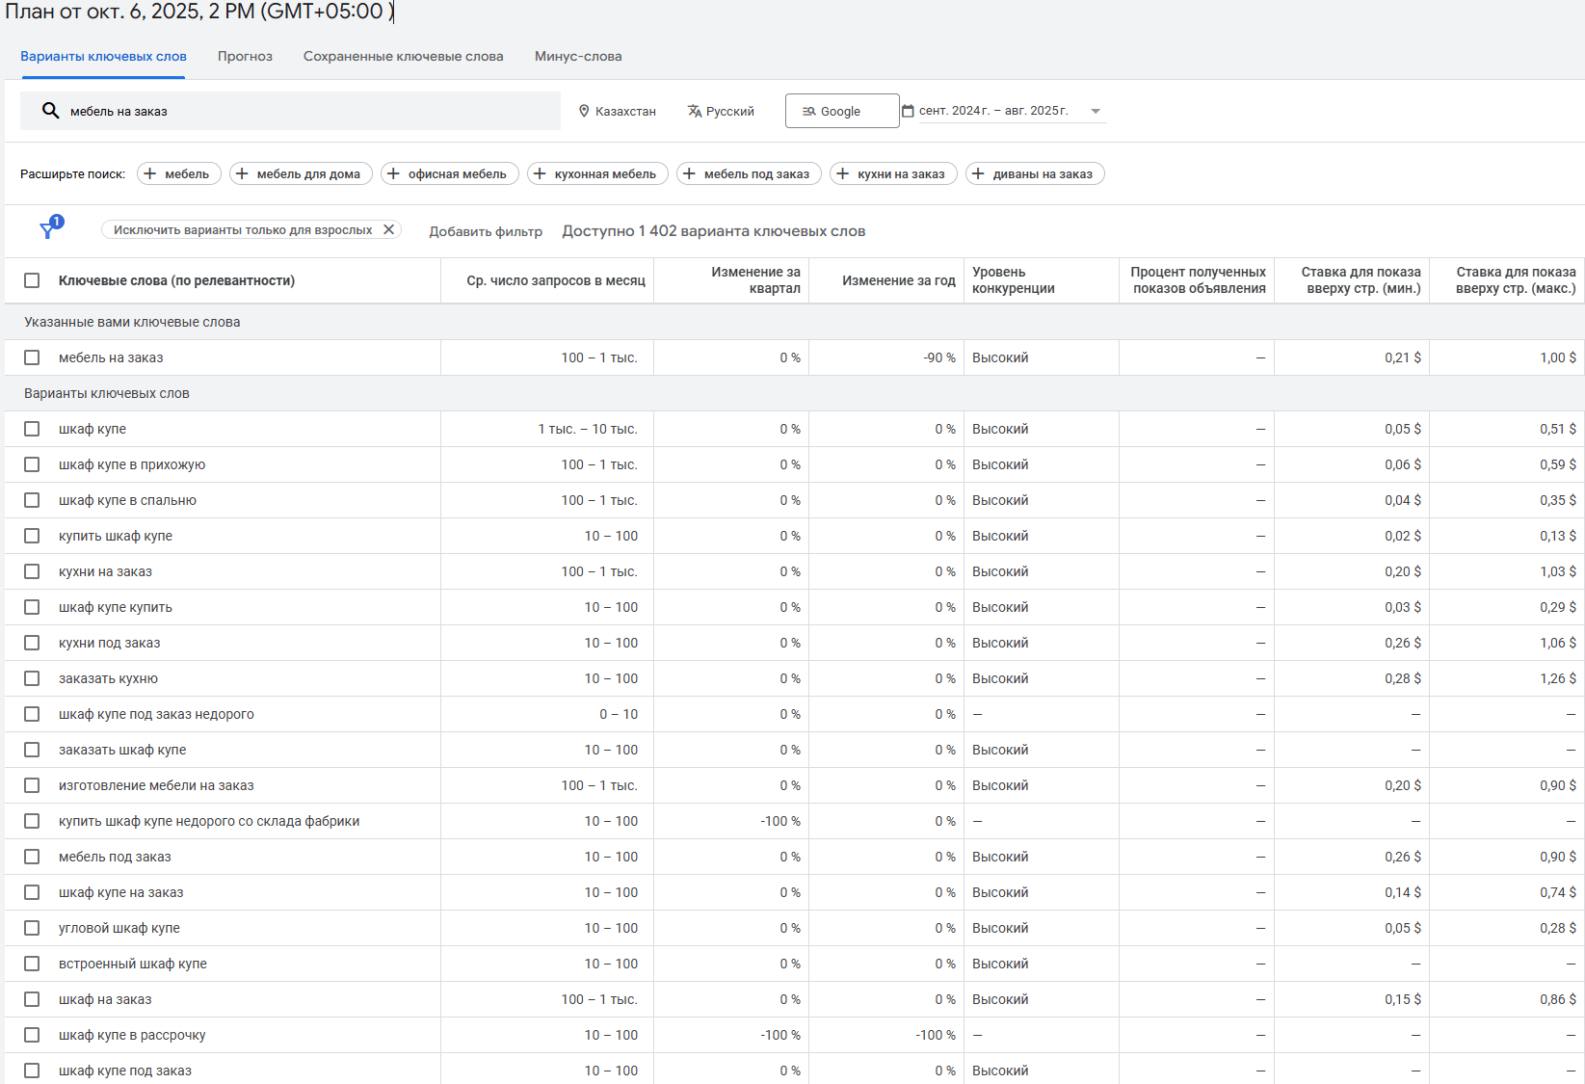Open the Минус-слова tab
This screenshot has height=1084, width=1585.
(x=578, y=56)
